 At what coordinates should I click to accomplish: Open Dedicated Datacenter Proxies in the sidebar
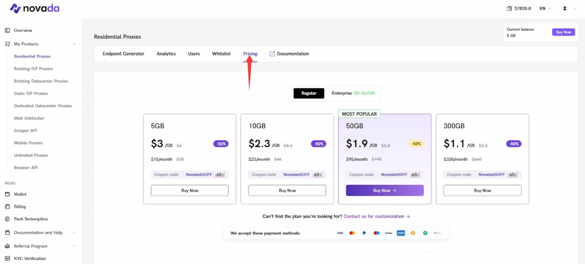[x=42, y=105]
